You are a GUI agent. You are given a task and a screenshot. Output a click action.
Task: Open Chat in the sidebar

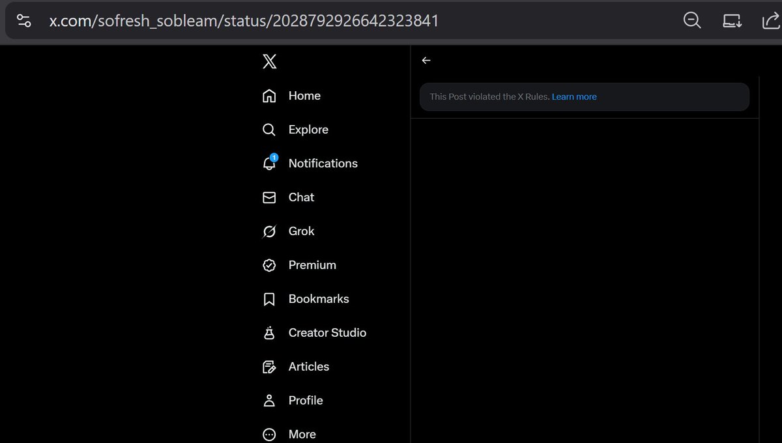(301, 197)
